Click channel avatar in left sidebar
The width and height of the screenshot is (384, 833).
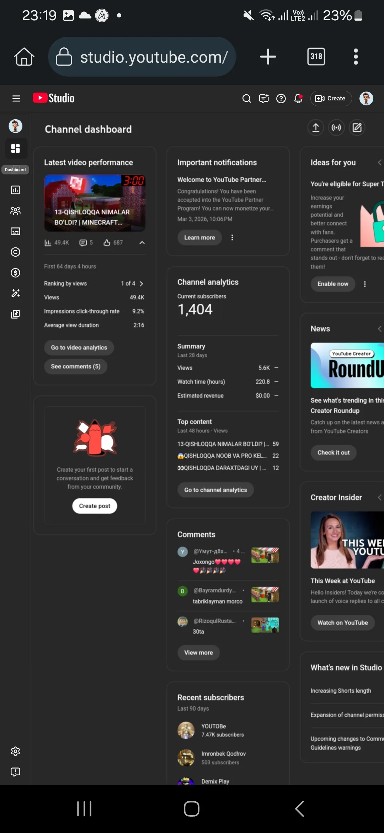coord(15,126)
